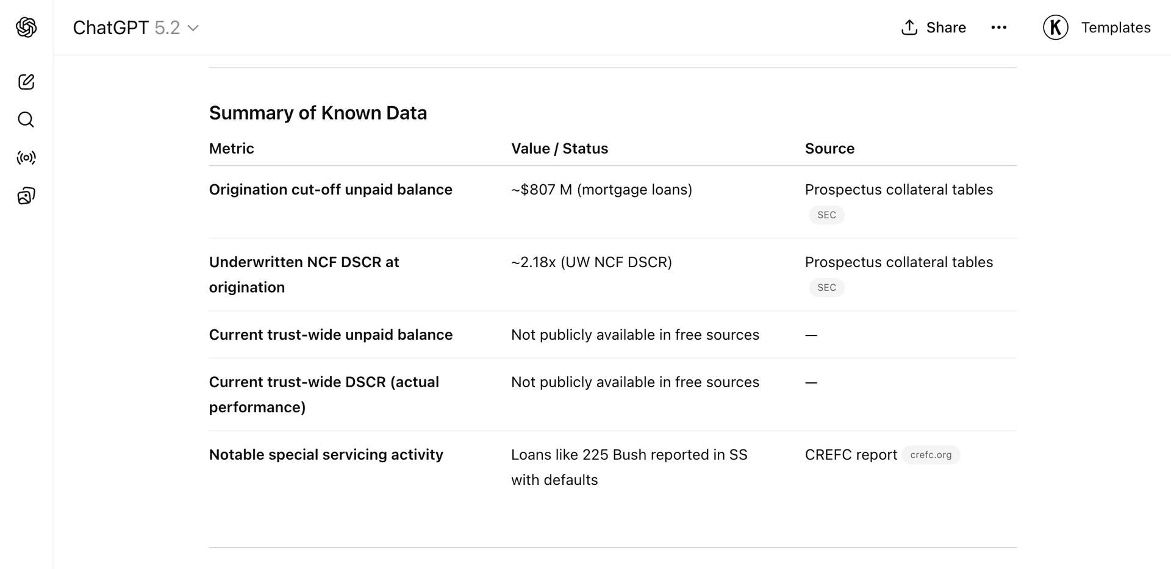Select the broadcast icon in the sidebar
1171x569 pixels.
tap(26, 157)
